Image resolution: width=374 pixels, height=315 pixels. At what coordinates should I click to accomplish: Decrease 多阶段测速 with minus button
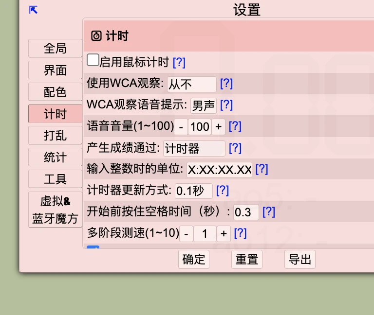tap(187, 234)
